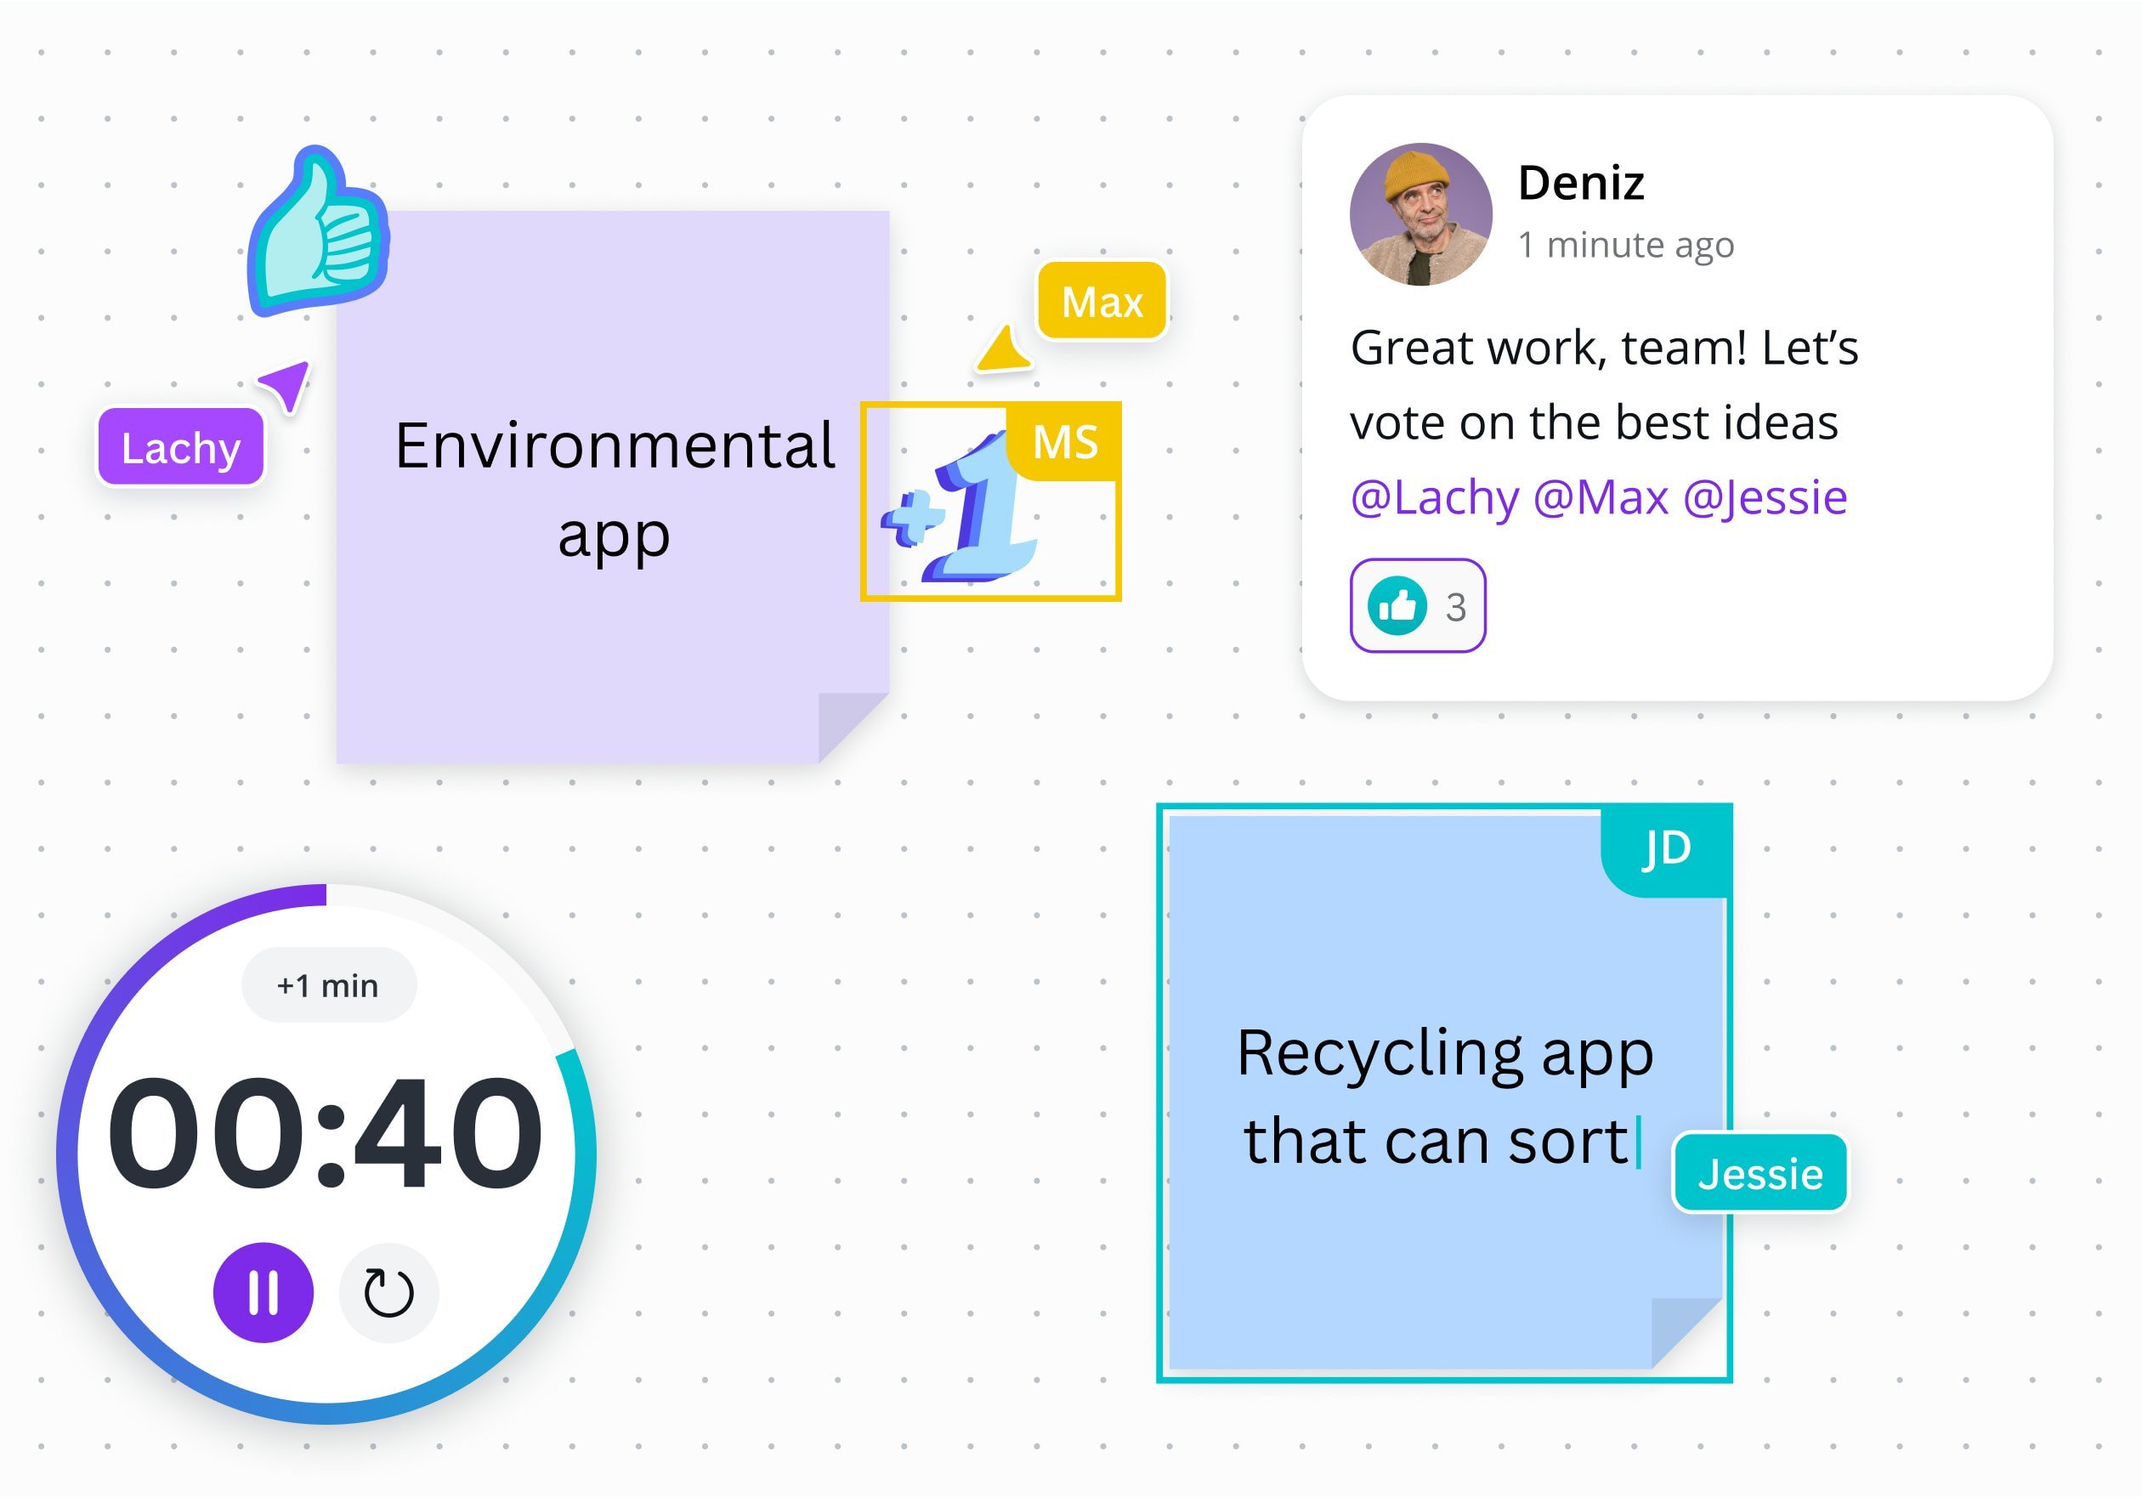Click the MS collaborator tag
This screenshot has height=1497, width=2142.
coord(1065,442)
